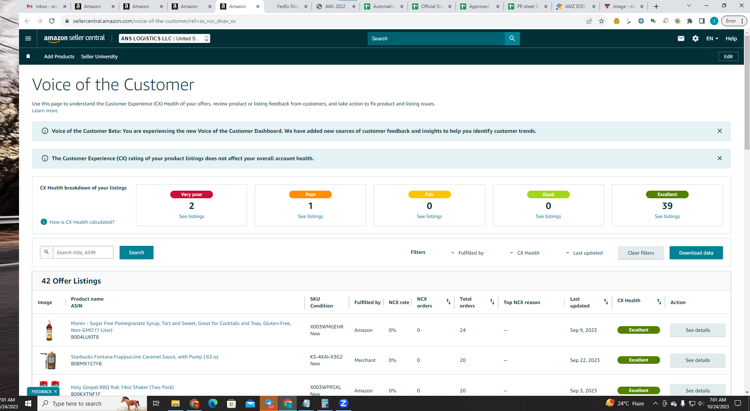Image resolution: width=750 pixels, height=411 pixels.
Task: Open Microsoft Edge from the taskbar
Action: click(213, 403)
